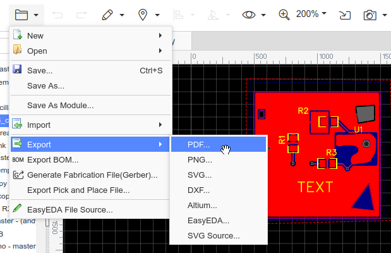Expand the Place pin dropdown arrow
The width and height of the screenshot is (391, 253).
[x=157, y=15]
